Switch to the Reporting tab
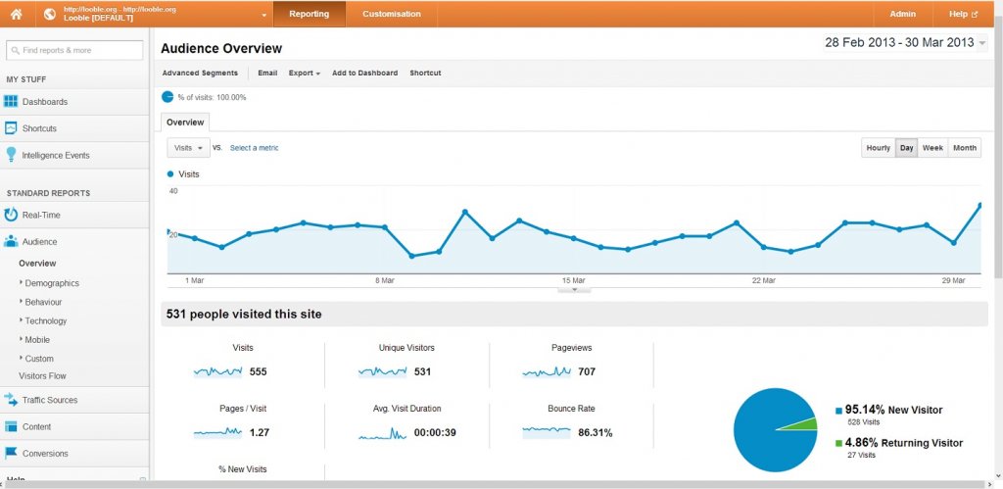The height and width of the screenshot is (489, 1003). tap(309, 14)
